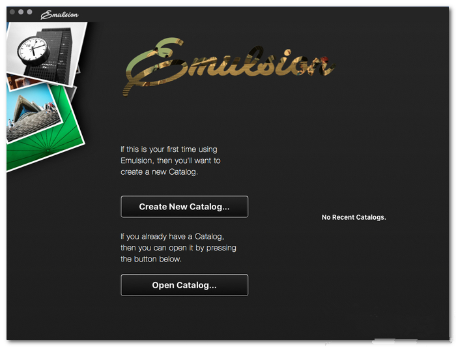Screen dimensions: 456x347
Task: Click the small Emulsion logo in title bar
Action: [x=59, y=14]
